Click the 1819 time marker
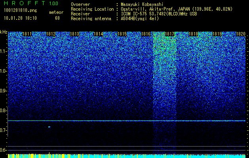The image size is (249, 158). pos(217,34)
